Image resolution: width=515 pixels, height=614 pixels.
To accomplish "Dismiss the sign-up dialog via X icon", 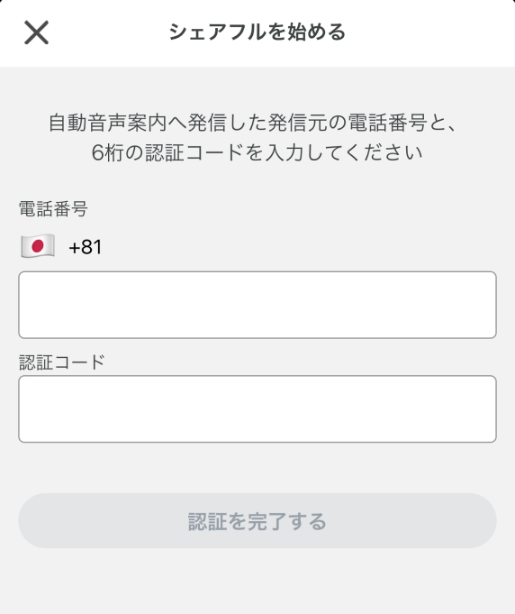I will (36, 32).
